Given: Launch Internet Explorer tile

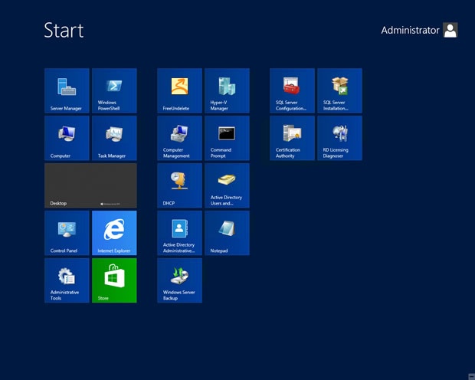Looking at the screenshot, I should pyautogui.click(x=114, y=233).
